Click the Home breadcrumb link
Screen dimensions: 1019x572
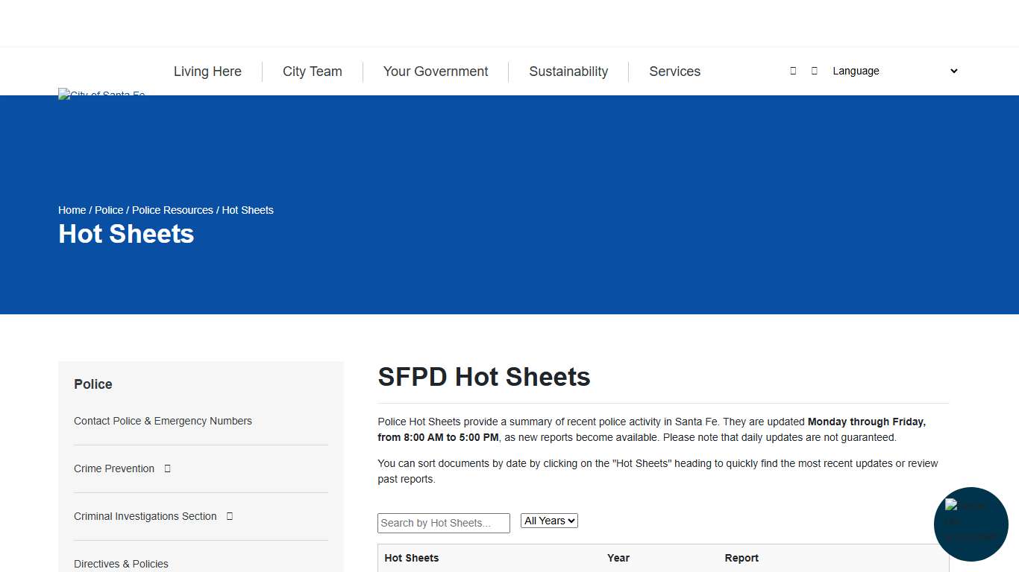[72, 210]
